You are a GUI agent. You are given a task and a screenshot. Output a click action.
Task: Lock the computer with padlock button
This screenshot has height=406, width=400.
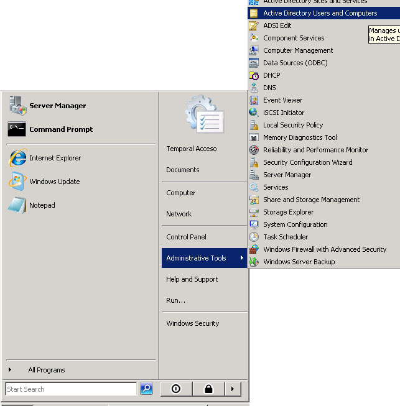(208, 389)
